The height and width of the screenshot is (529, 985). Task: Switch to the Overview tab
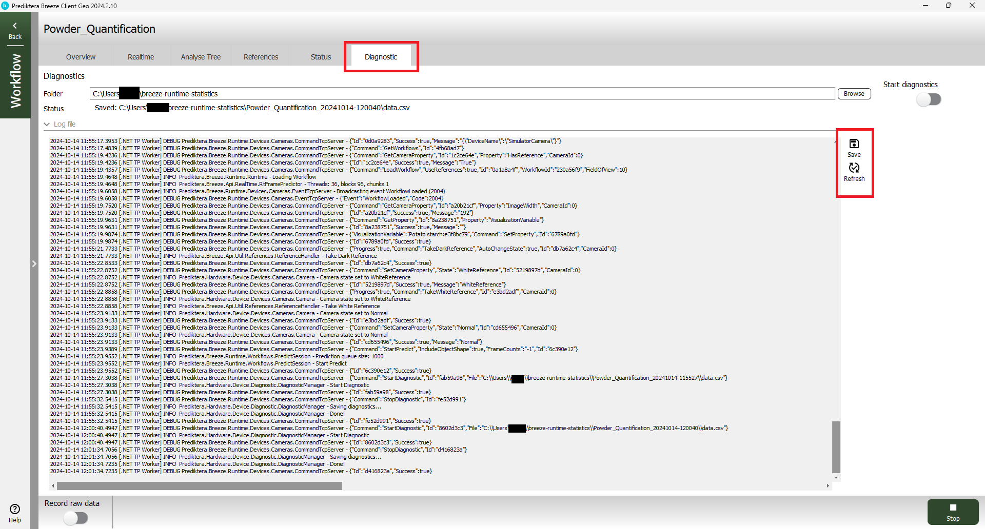point(81,57)
